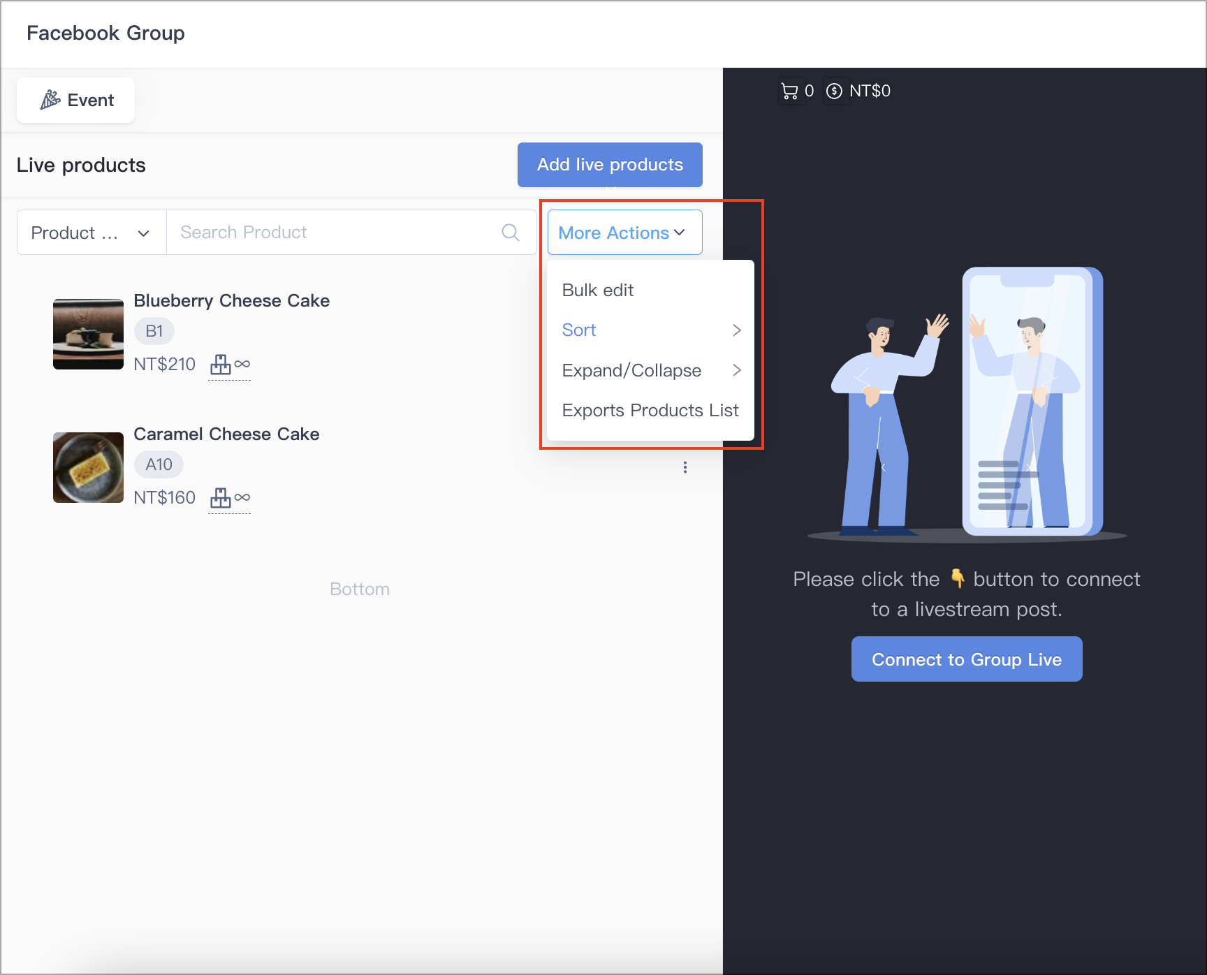
Task: Click the NT$160 price text
Action: 164,498
